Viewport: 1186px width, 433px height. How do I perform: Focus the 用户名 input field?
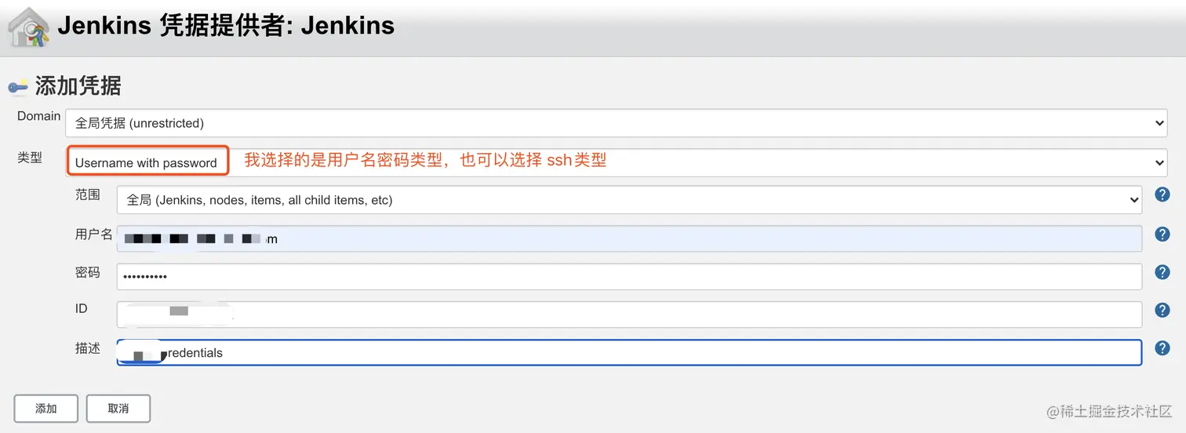click(629, 238)
